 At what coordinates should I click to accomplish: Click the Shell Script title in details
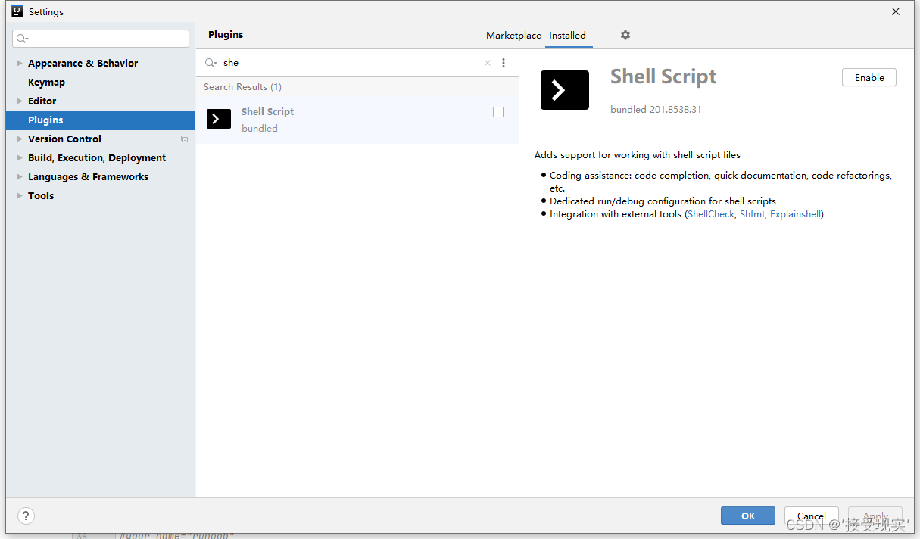pyautogui.click(x=663, y=76)
